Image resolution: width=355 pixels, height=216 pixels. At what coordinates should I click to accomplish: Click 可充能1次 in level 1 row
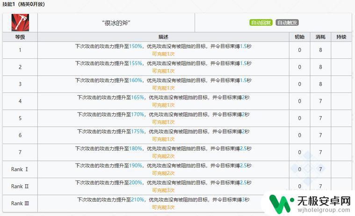point(163,54)
